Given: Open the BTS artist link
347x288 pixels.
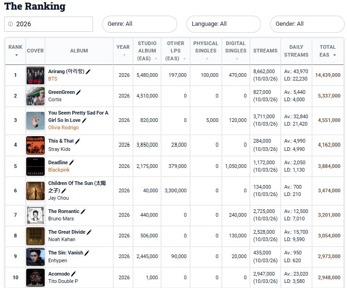Looking at the screenshot, I should pyautogui.click(x=52, y=79).
